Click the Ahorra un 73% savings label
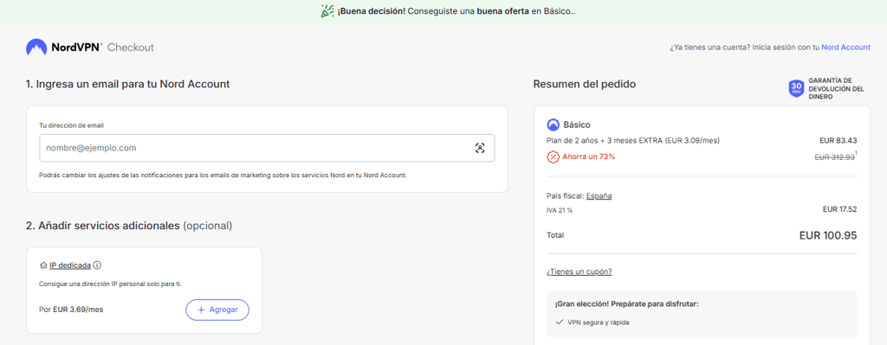The width and height of the screenshot is (887, 345). coord(588,157)
